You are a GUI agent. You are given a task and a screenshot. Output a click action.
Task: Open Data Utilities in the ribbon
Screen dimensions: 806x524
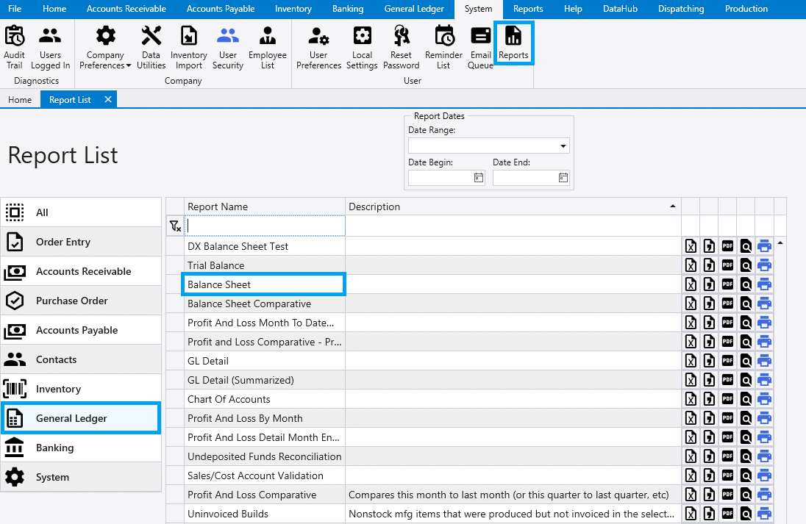click(151, 47)
